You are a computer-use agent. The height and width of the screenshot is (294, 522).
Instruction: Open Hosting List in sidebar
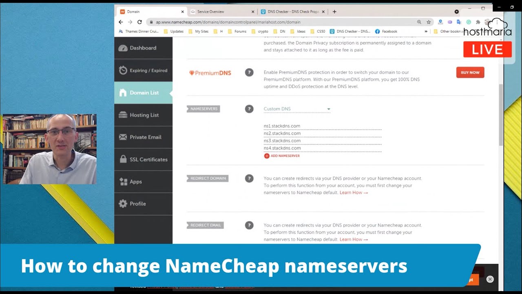pos(143,115)
